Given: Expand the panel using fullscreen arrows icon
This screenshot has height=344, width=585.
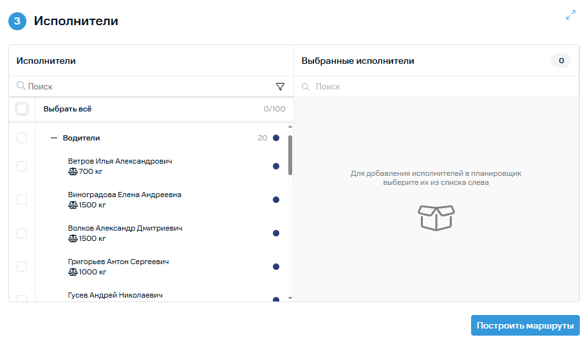Looking at the screenshot, I should 570,15.
